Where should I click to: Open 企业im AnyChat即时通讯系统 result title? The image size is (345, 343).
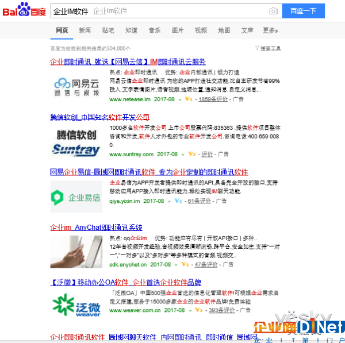96,228
